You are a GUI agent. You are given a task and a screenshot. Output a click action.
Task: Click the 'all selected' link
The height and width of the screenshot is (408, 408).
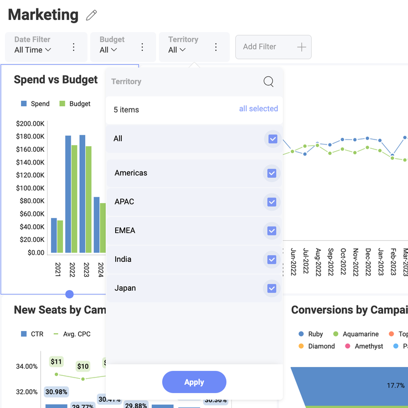(259, 109)
